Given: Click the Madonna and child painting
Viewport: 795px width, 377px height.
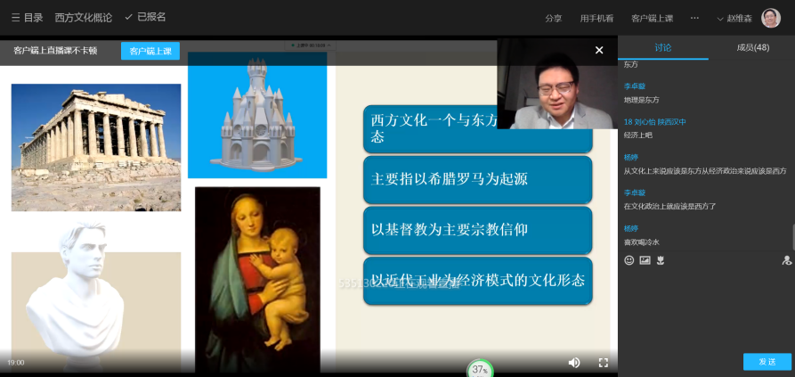Looking at the screenshot, I should 257,279.
